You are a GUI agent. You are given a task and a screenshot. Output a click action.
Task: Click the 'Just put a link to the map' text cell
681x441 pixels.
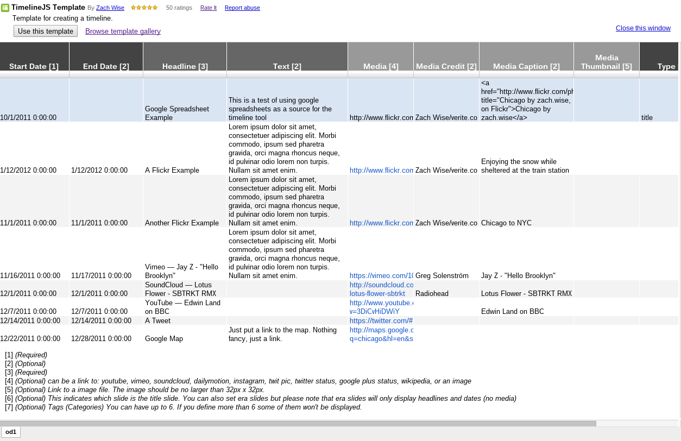pos(287,334)
